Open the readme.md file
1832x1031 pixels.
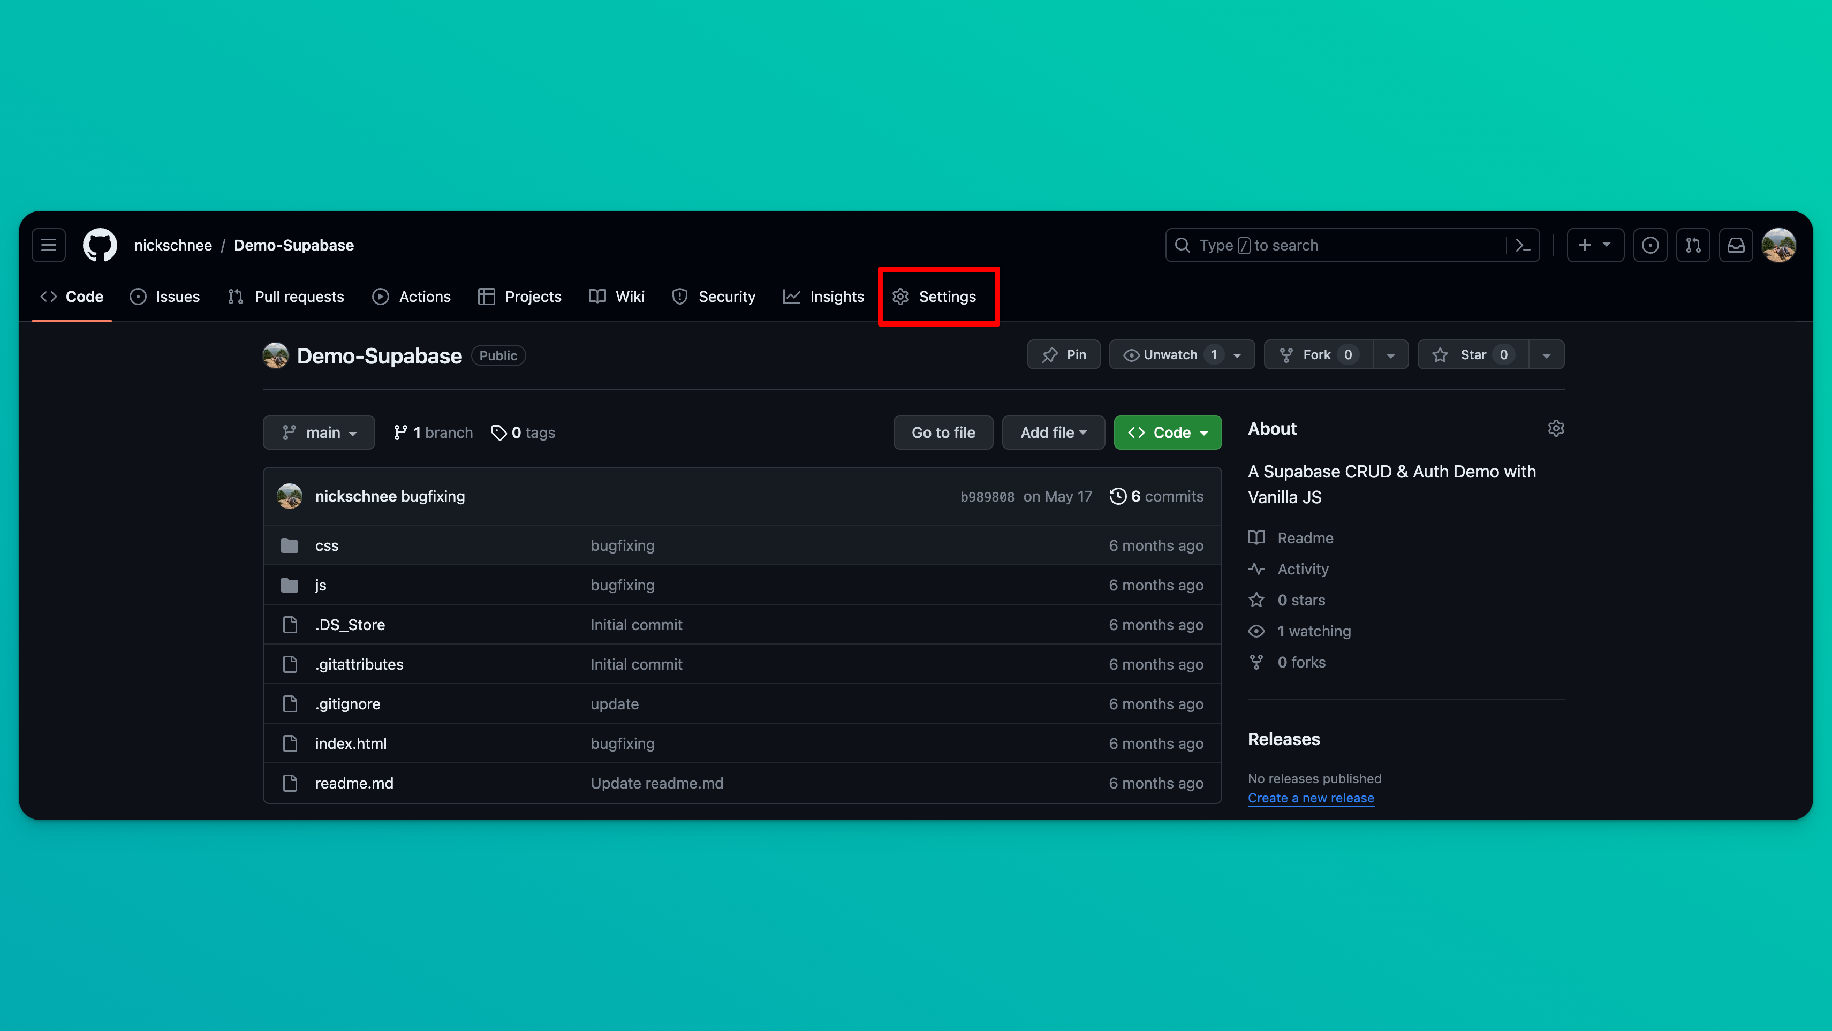354,783
